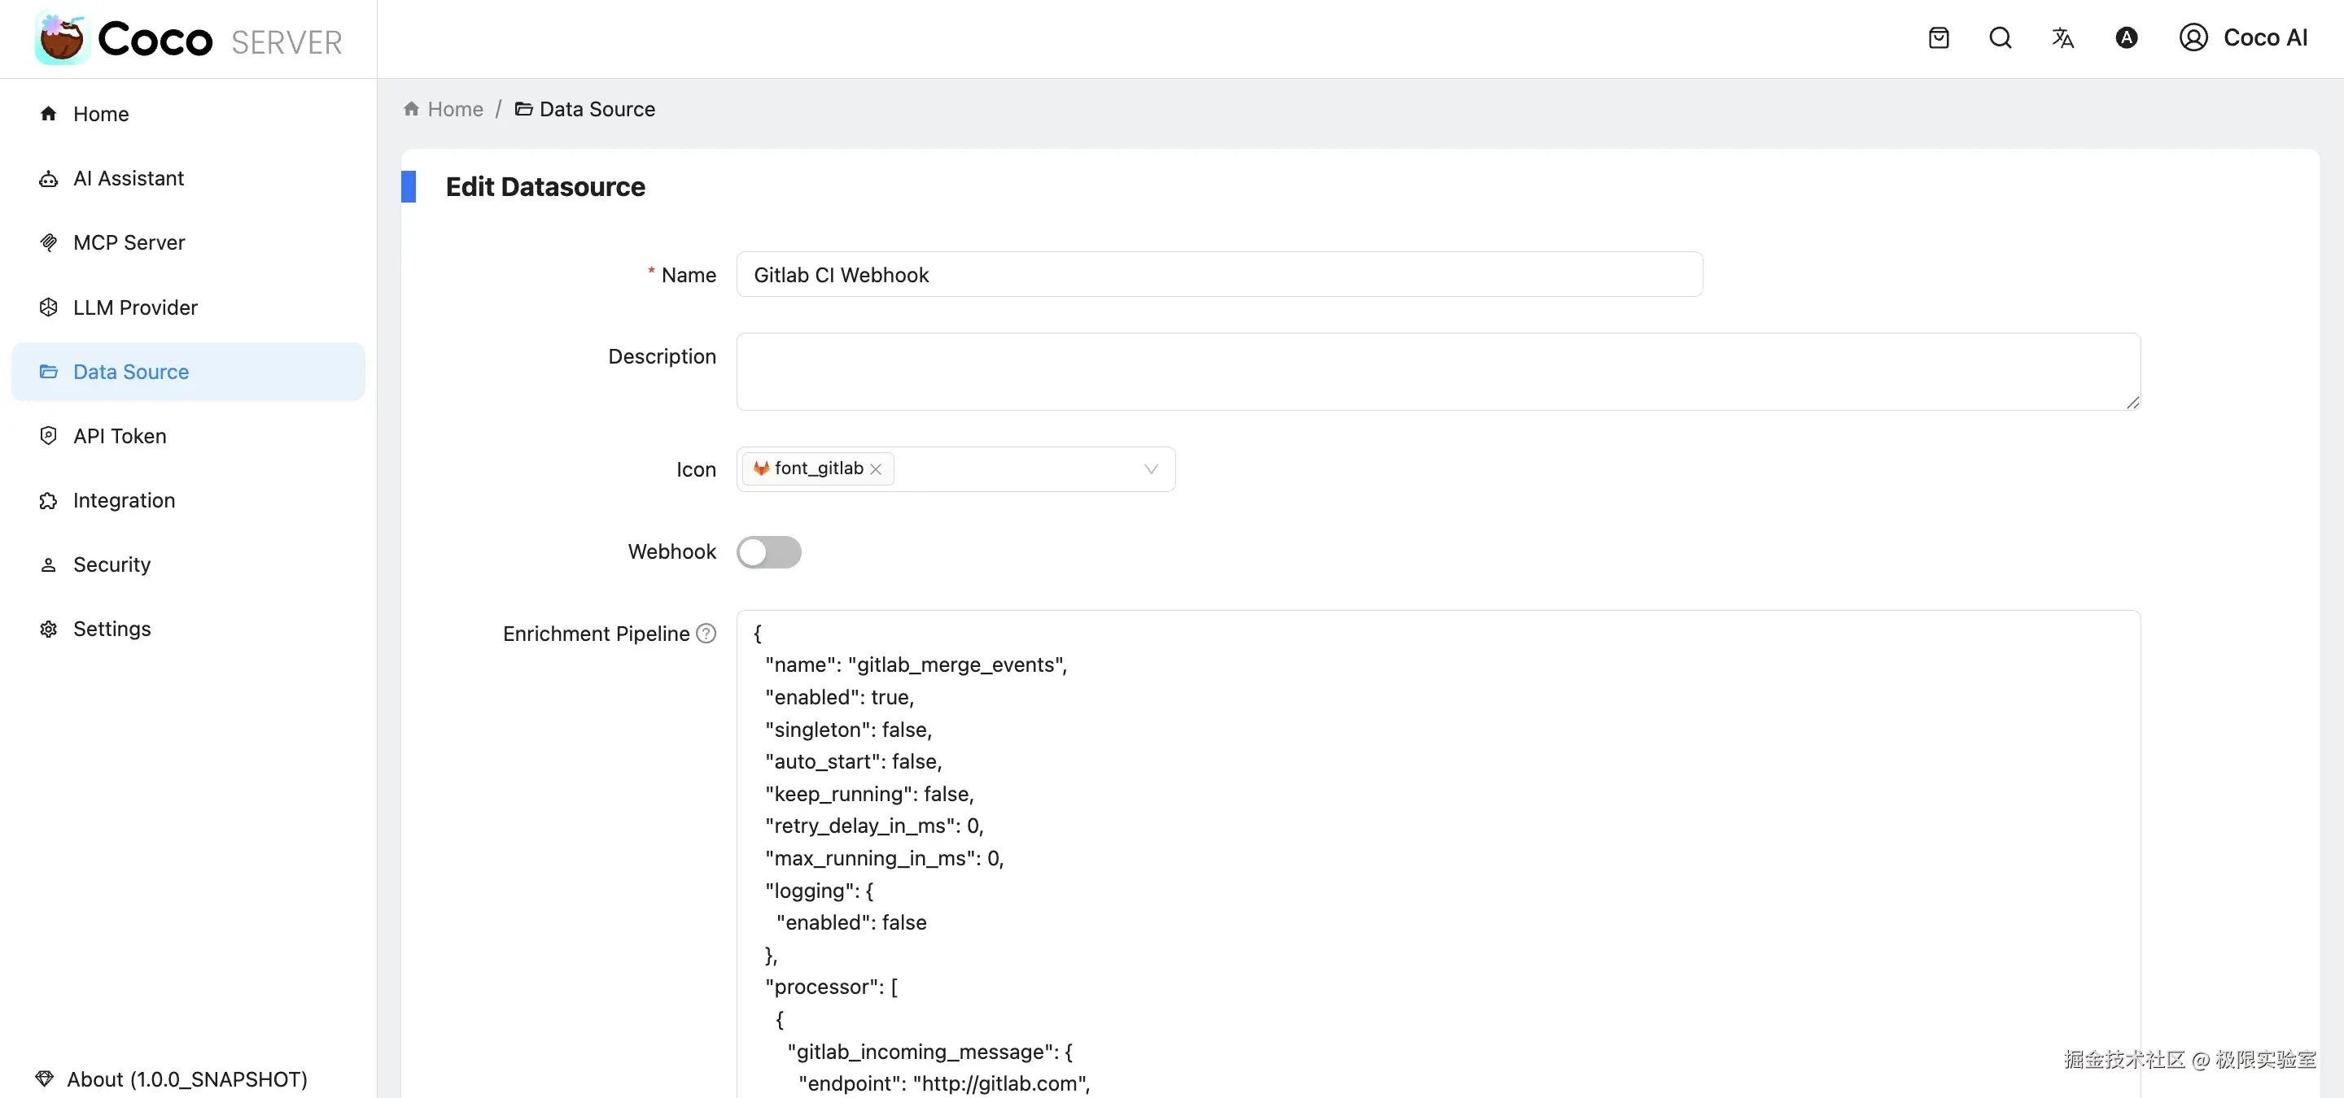2344x1098 pixels.
Task: Click the shopping bag icon in header
Action: 1938,37
